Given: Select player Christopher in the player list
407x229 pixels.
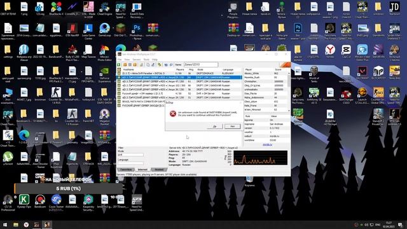Looking at the screenshot, I should [x=265, y=81].
